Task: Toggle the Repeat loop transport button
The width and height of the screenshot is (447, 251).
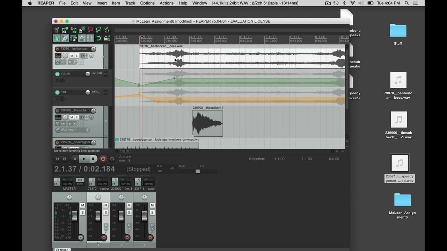Action: click(112, 159)
